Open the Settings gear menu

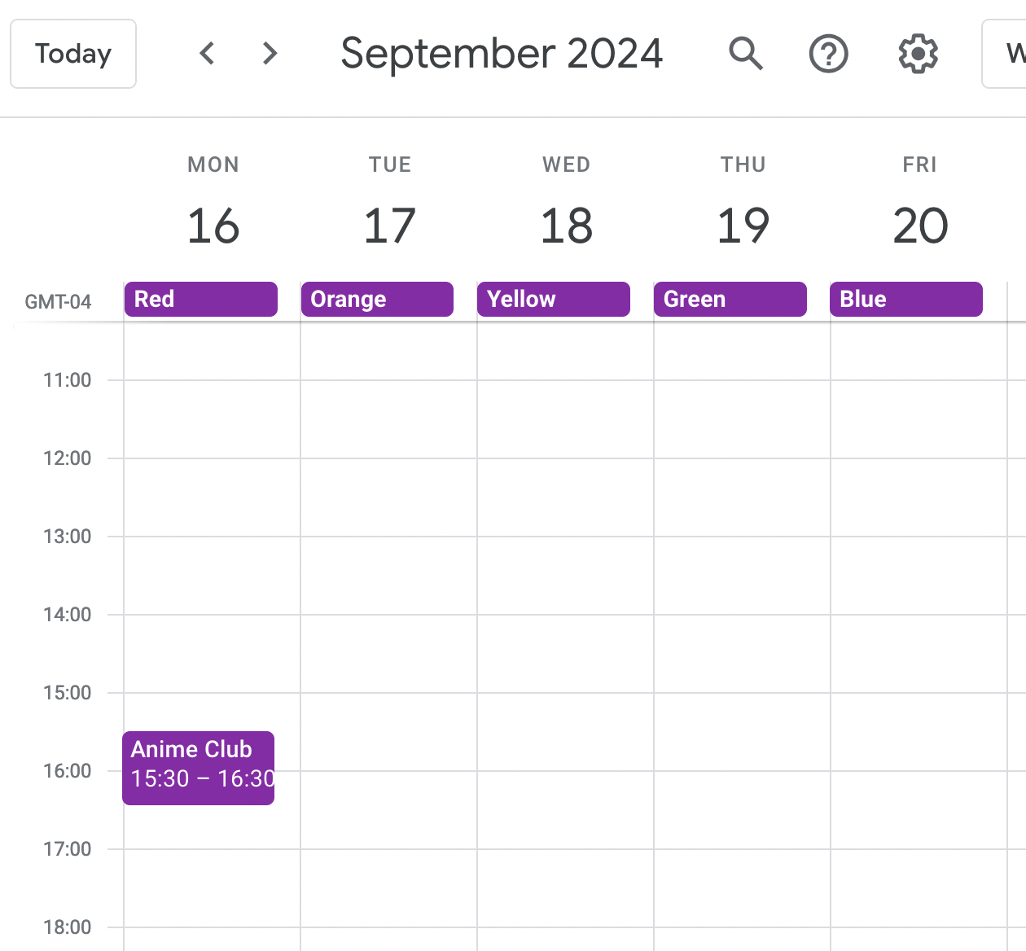[x=918, y=54]
